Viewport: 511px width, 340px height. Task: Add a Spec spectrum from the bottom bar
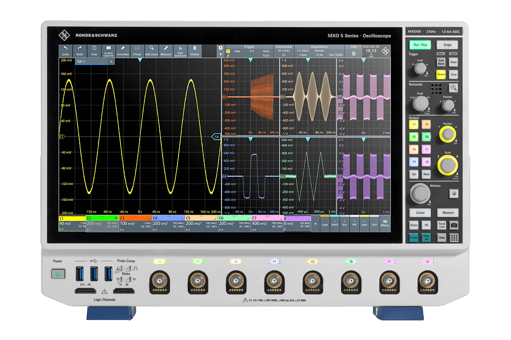[365, 223]
